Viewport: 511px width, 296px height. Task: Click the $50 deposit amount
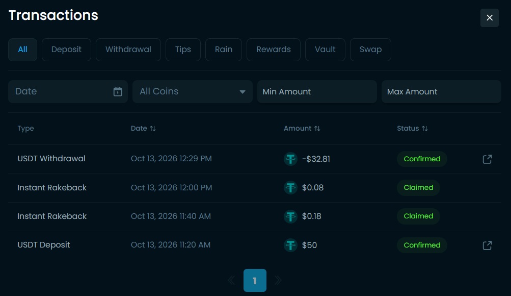(310, 245)
